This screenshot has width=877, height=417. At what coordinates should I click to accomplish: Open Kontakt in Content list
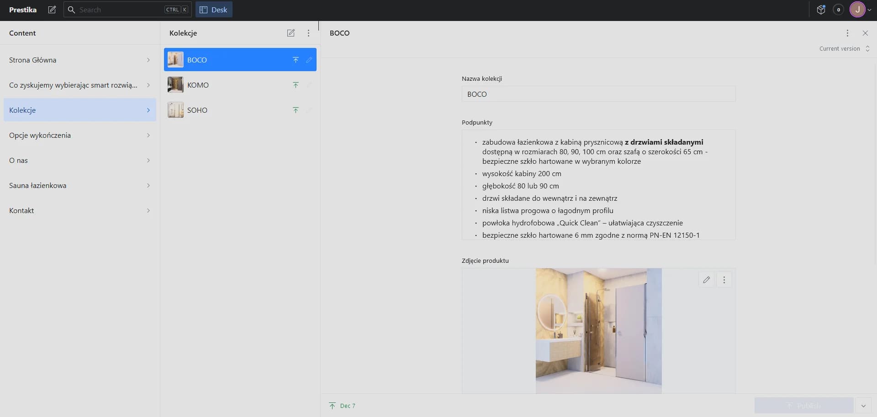coord(80,210)
